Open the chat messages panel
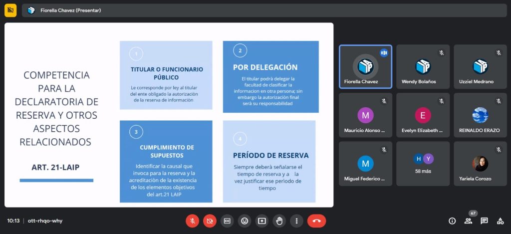Screen dimensions: 511x234 (484, 221)
